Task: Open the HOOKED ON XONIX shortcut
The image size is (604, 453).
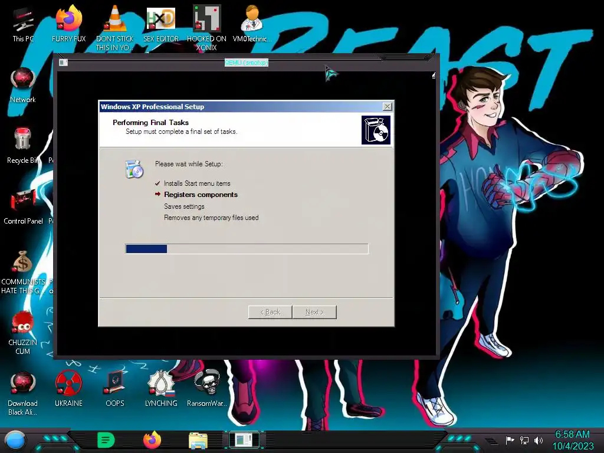Action: pos(206,28)
